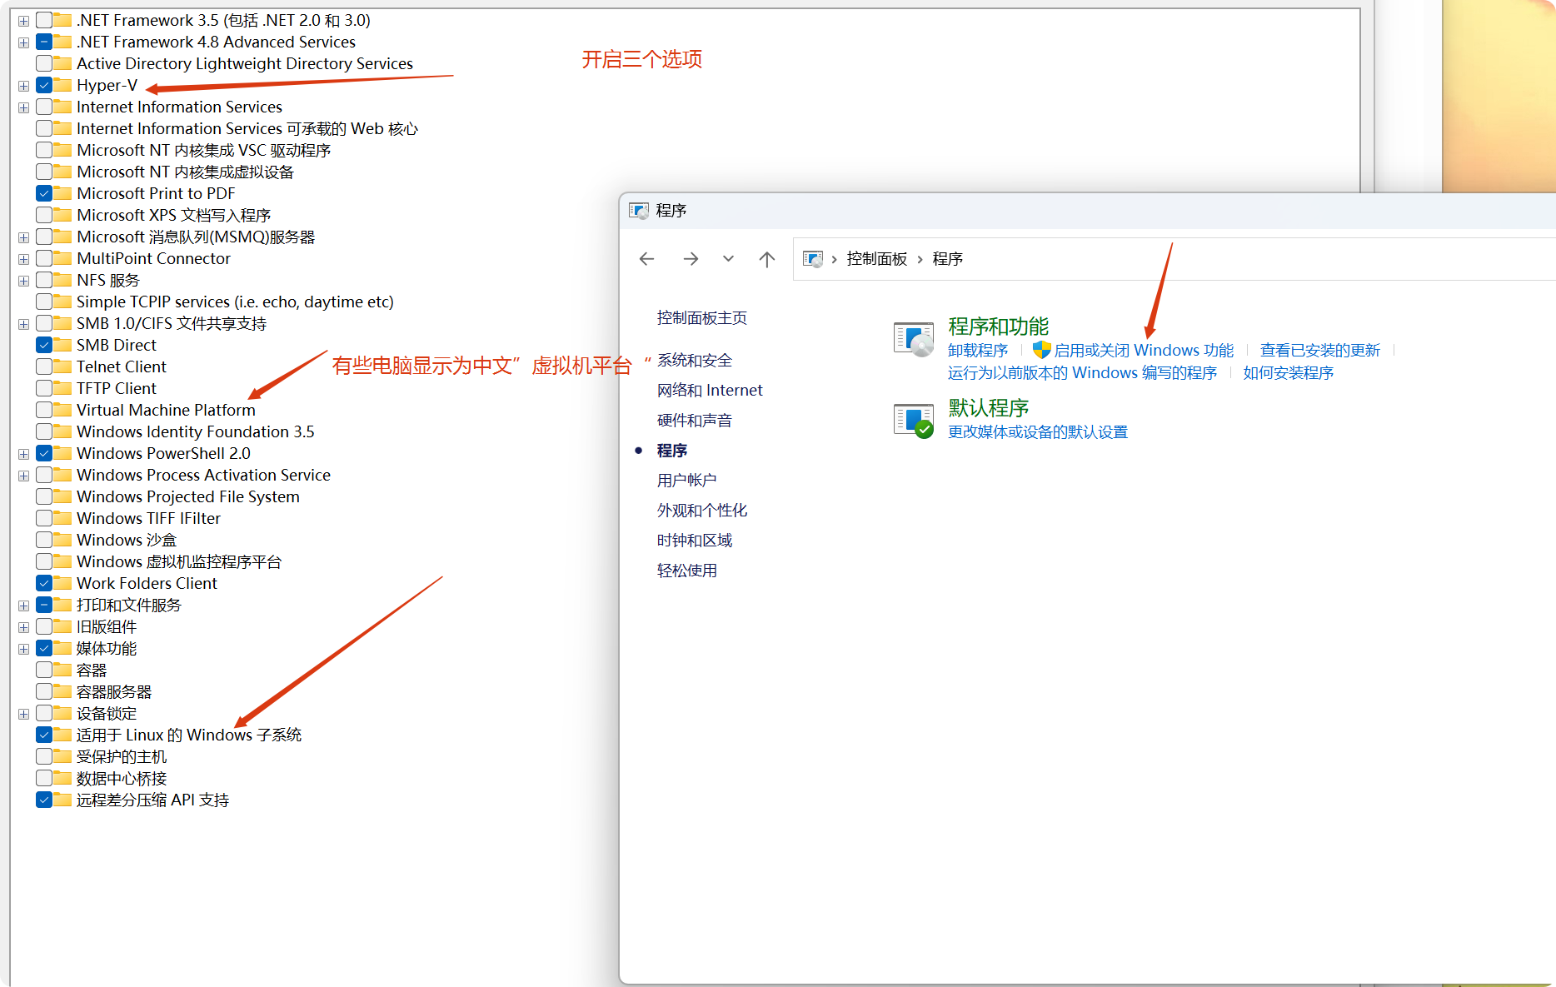The image size is (1556, 987).
Task: Expand the Internet Information Services node
Action: pos(23,107)
